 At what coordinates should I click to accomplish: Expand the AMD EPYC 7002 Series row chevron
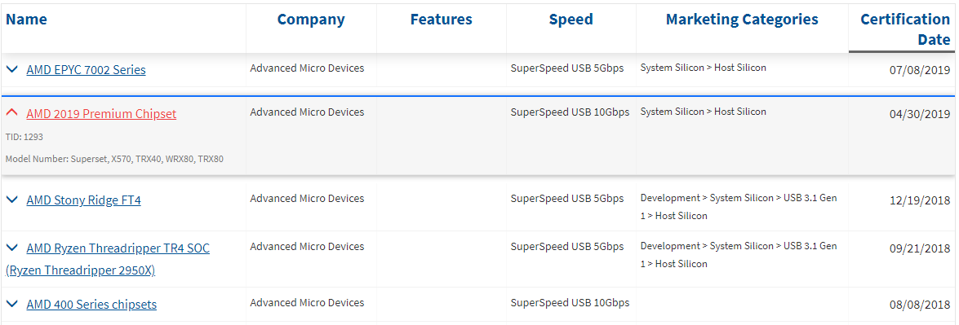[11, 70]
